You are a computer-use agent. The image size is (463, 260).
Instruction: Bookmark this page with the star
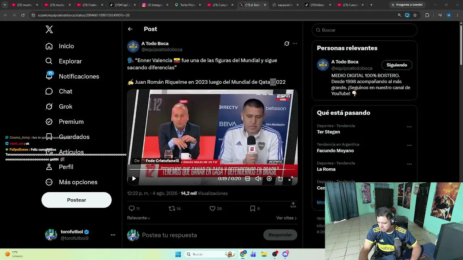coord(415,15)
